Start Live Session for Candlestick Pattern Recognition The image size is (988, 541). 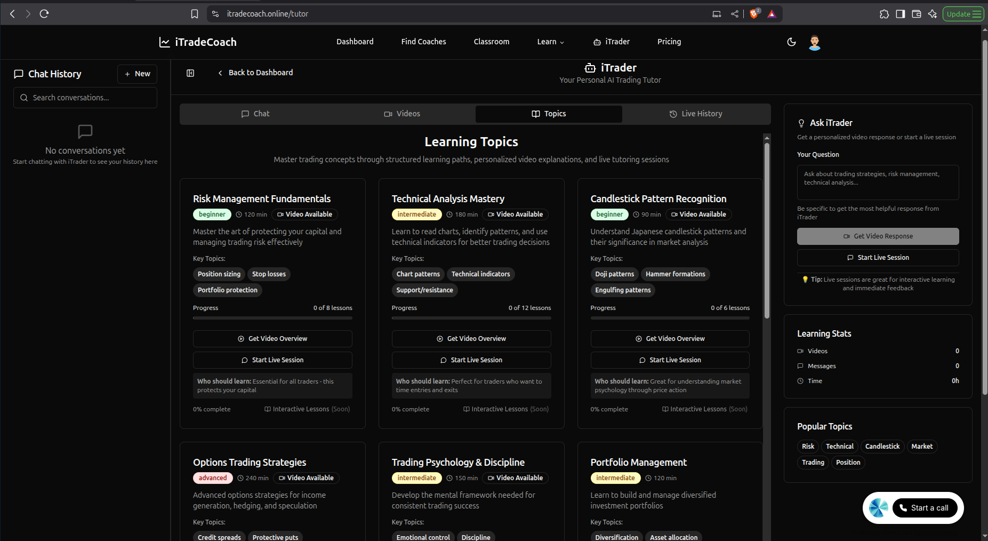[x=670, y=360]
